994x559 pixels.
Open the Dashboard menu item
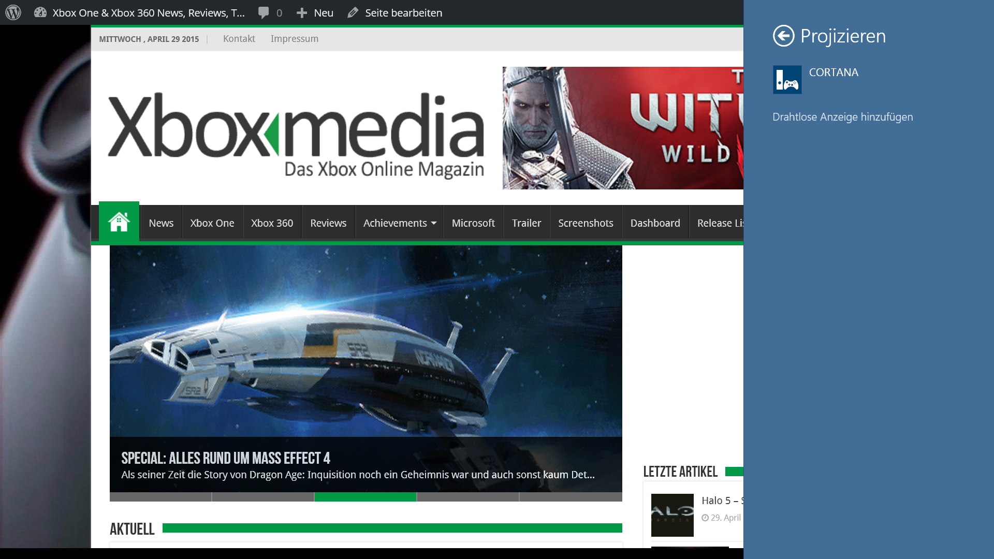click(655, 223)
